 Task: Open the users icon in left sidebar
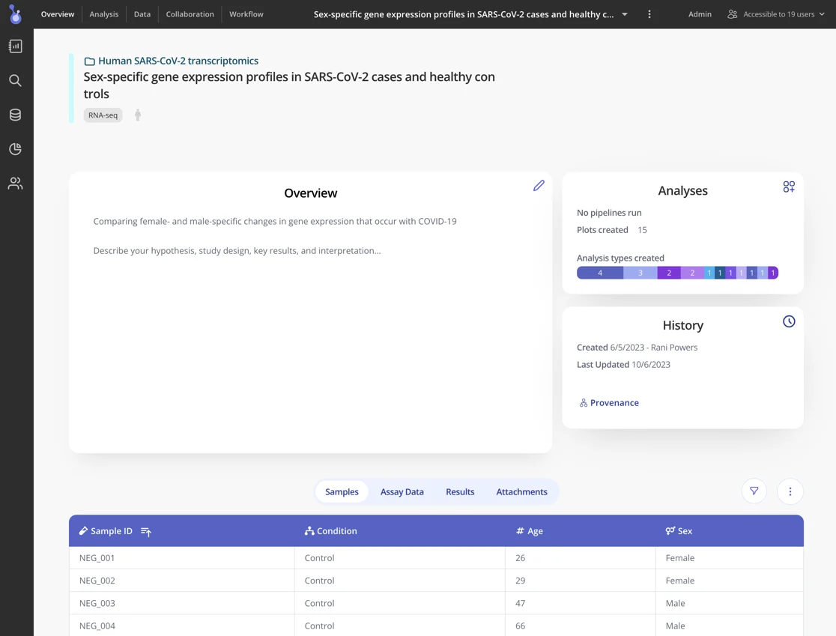(x=15, y=184)
